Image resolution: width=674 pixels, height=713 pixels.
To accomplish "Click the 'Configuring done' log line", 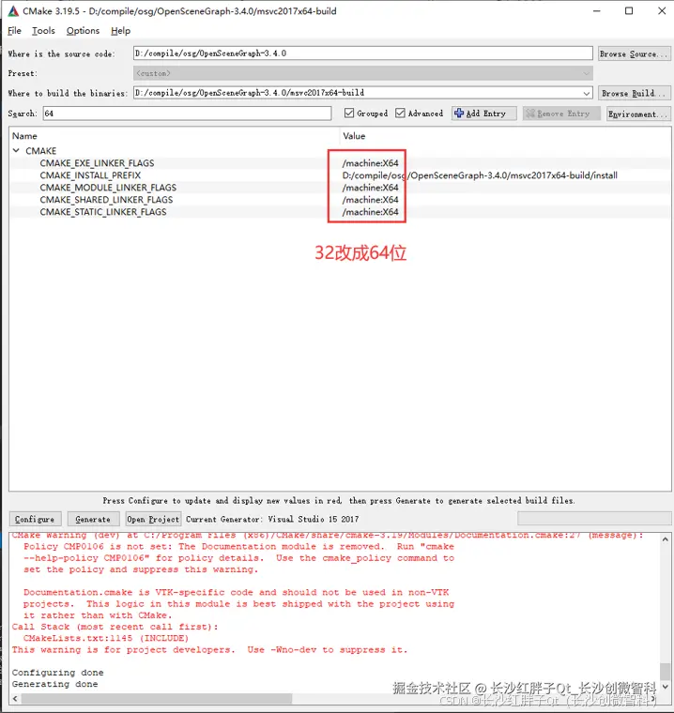I will [x=58, y=672].
